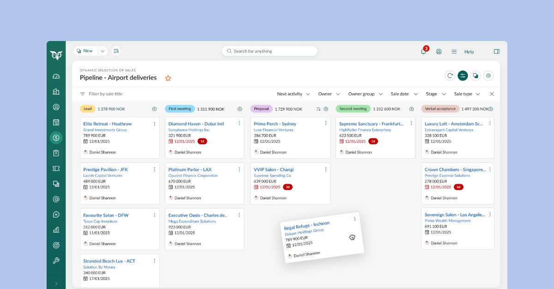This screenshot has width=554, height=289.
Task: Open Stranded Beach Lux - ACT sale link
Action: pos(109,261)
